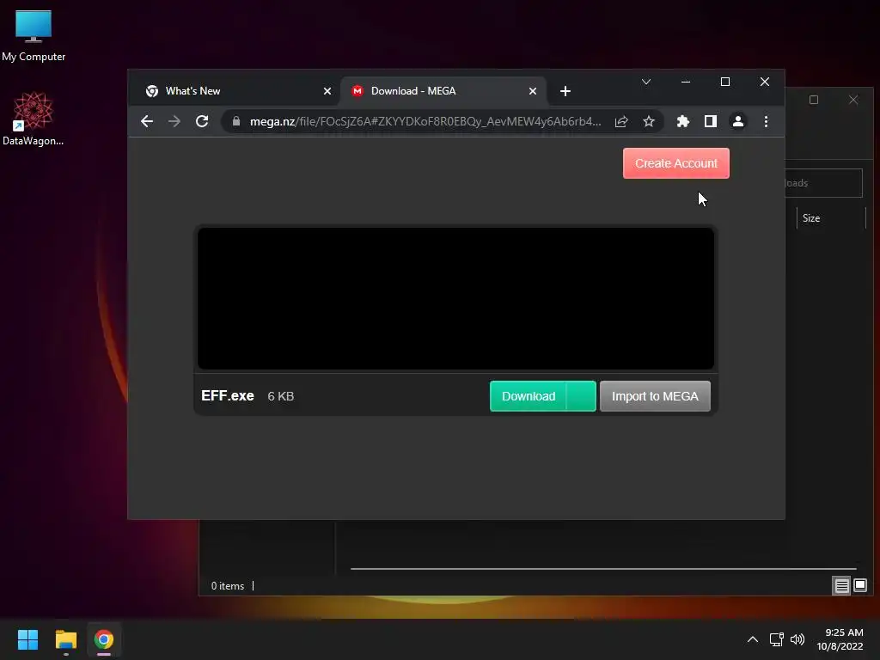Screen dimensions: 880x660
Task: Maximize the File Explorer window behind
Action: tap(814, 100)
